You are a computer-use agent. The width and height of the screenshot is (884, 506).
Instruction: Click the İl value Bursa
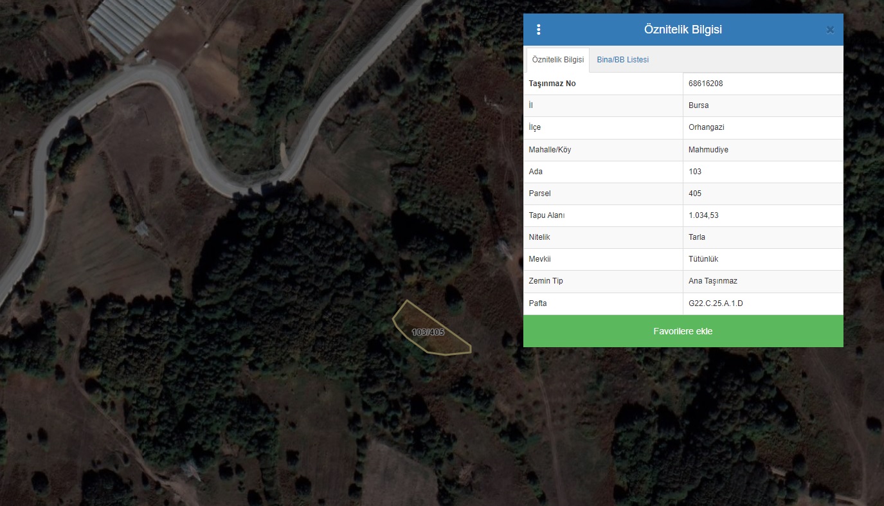pyautogui.click(x=698, y=105)
